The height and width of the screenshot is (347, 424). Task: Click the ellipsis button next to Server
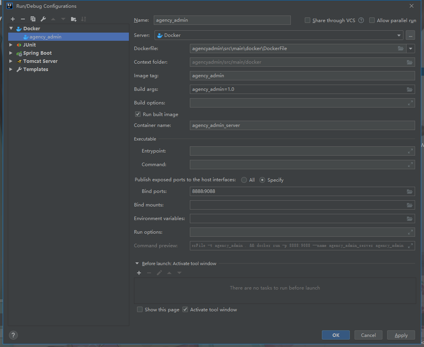coord(410,35)
